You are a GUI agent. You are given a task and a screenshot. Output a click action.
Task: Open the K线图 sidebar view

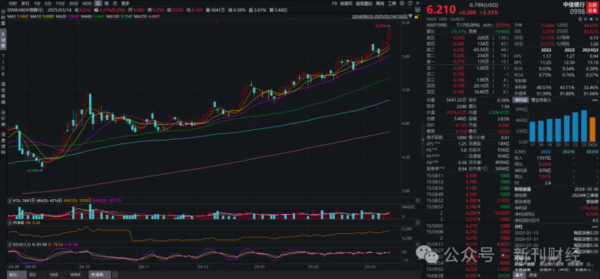[x=3, y=39]
